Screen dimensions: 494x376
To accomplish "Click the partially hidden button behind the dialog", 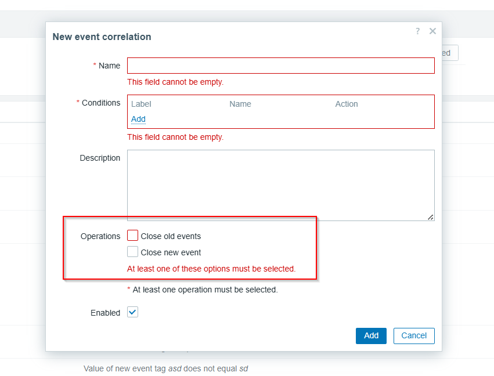I will 450,53.
